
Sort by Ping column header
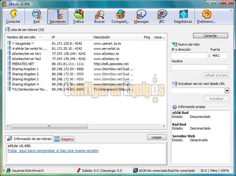click(x=144, y=37)
